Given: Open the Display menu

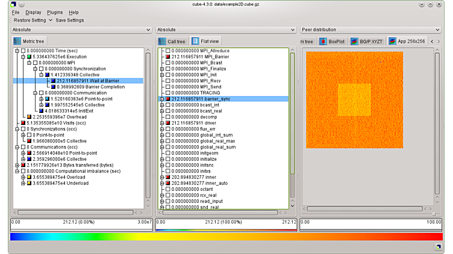Looking at the screenshot, I should (x=34, y=12).
